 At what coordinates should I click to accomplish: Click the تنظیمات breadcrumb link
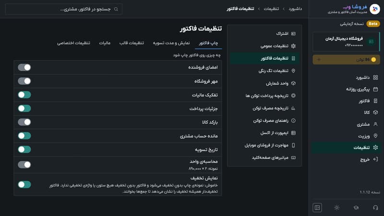(x=271, y=9)
